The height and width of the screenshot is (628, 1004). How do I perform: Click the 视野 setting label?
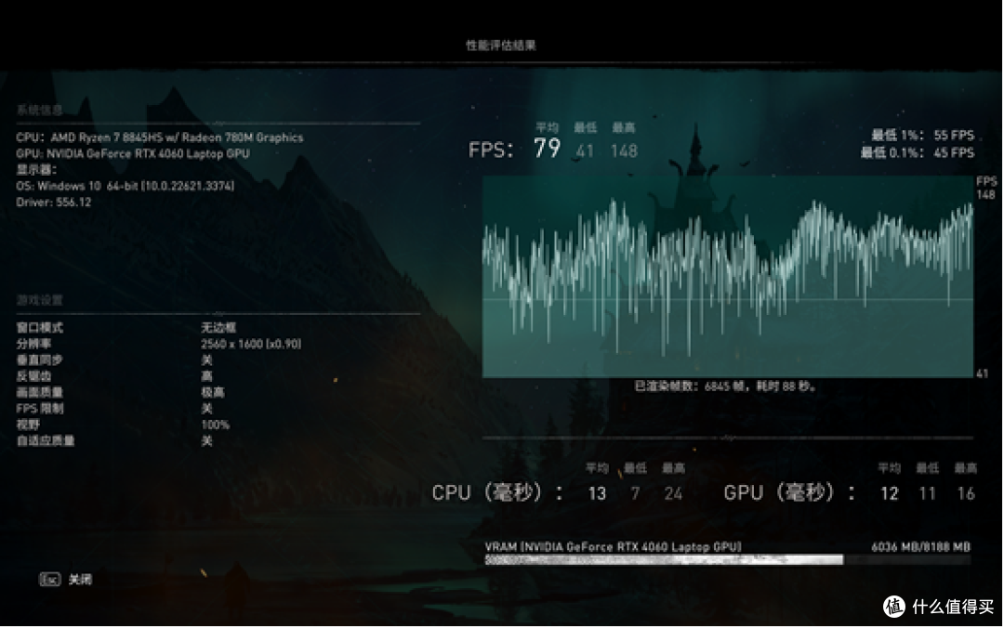tap(28, 425)
